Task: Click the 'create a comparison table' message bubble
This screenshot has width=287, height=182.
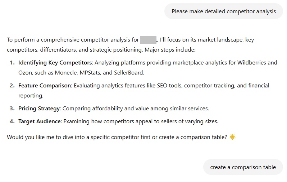Action: pyautogui.click(x=243, y=167)
